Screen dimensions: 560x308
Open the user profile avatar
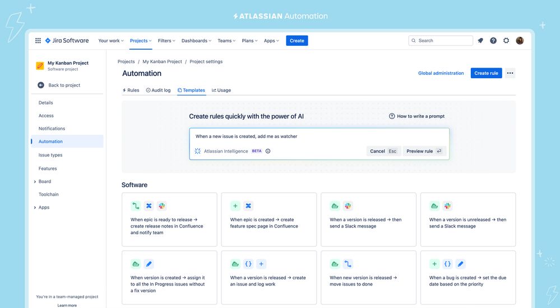point(520,41)
